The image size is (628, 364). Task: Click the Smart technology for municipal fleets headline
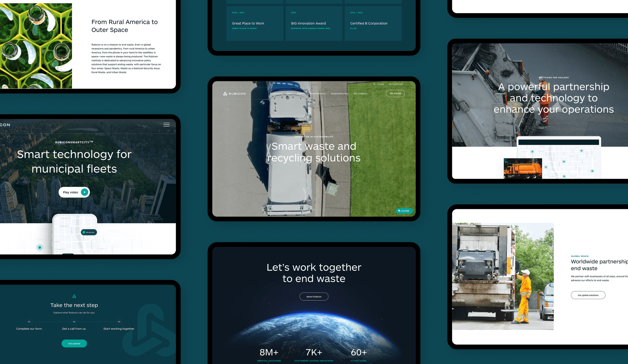(74, 161)
